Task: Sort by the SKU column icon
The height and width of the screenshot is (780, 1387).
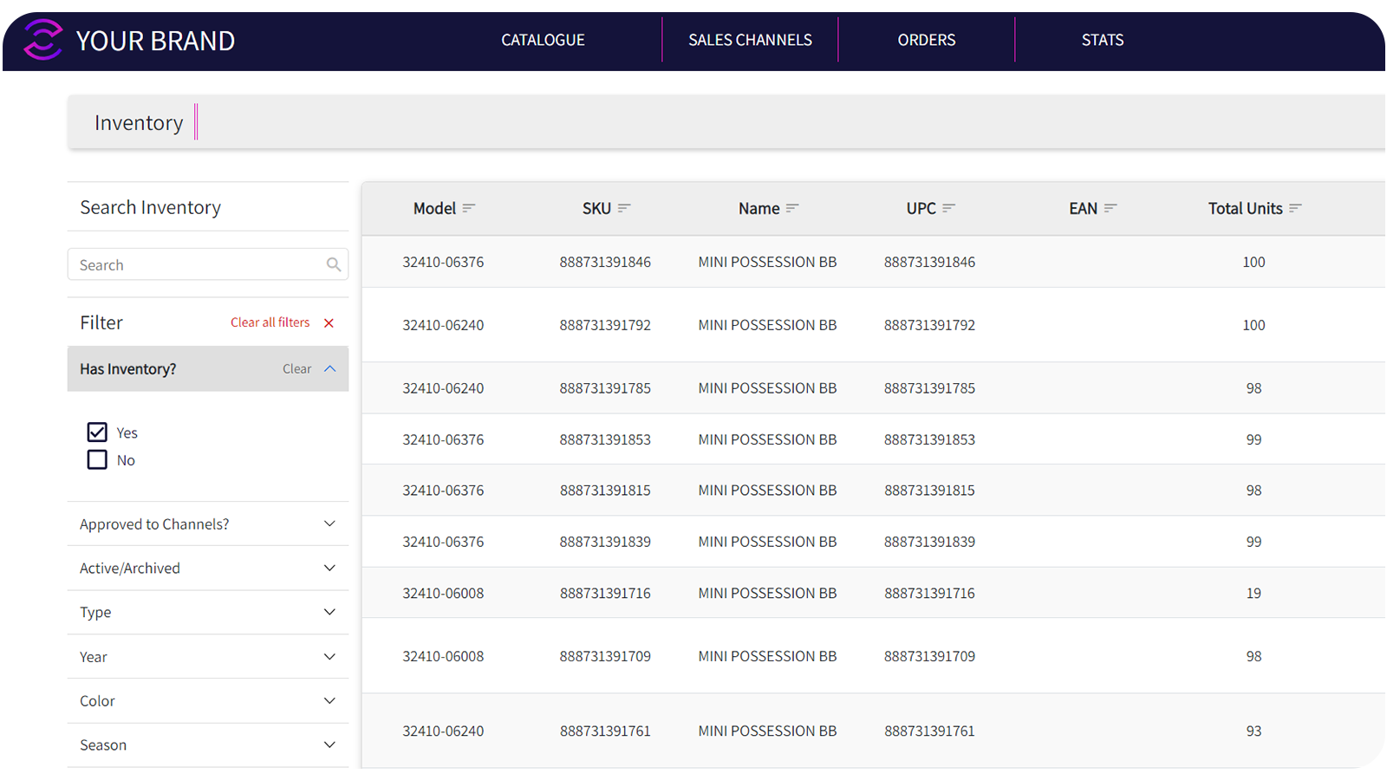Action: coord(624,208)
